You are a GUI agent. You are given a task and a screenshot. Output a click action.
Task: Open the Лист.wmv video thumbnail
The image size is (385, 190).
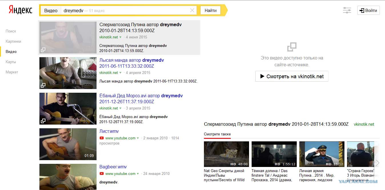point(68,144)
